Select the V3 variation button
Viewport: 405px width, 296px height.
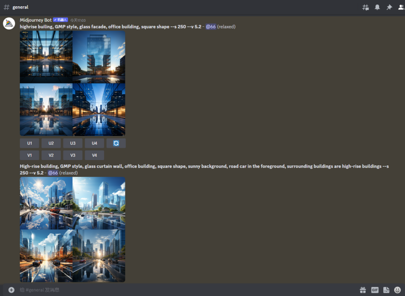(x=73, y=155)
